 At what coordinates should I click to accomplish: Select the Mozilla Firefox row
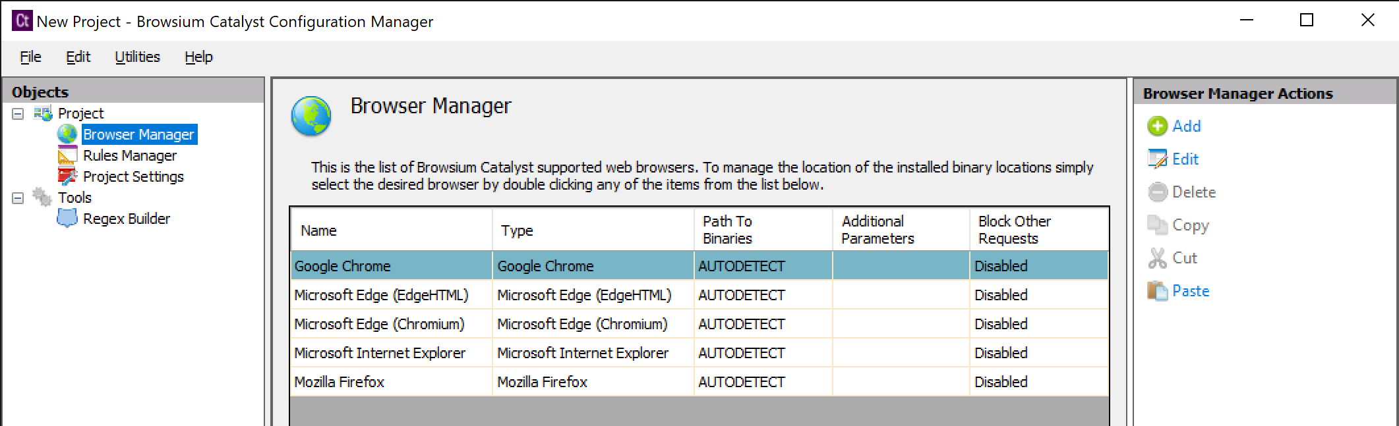(x=339, y=382)
